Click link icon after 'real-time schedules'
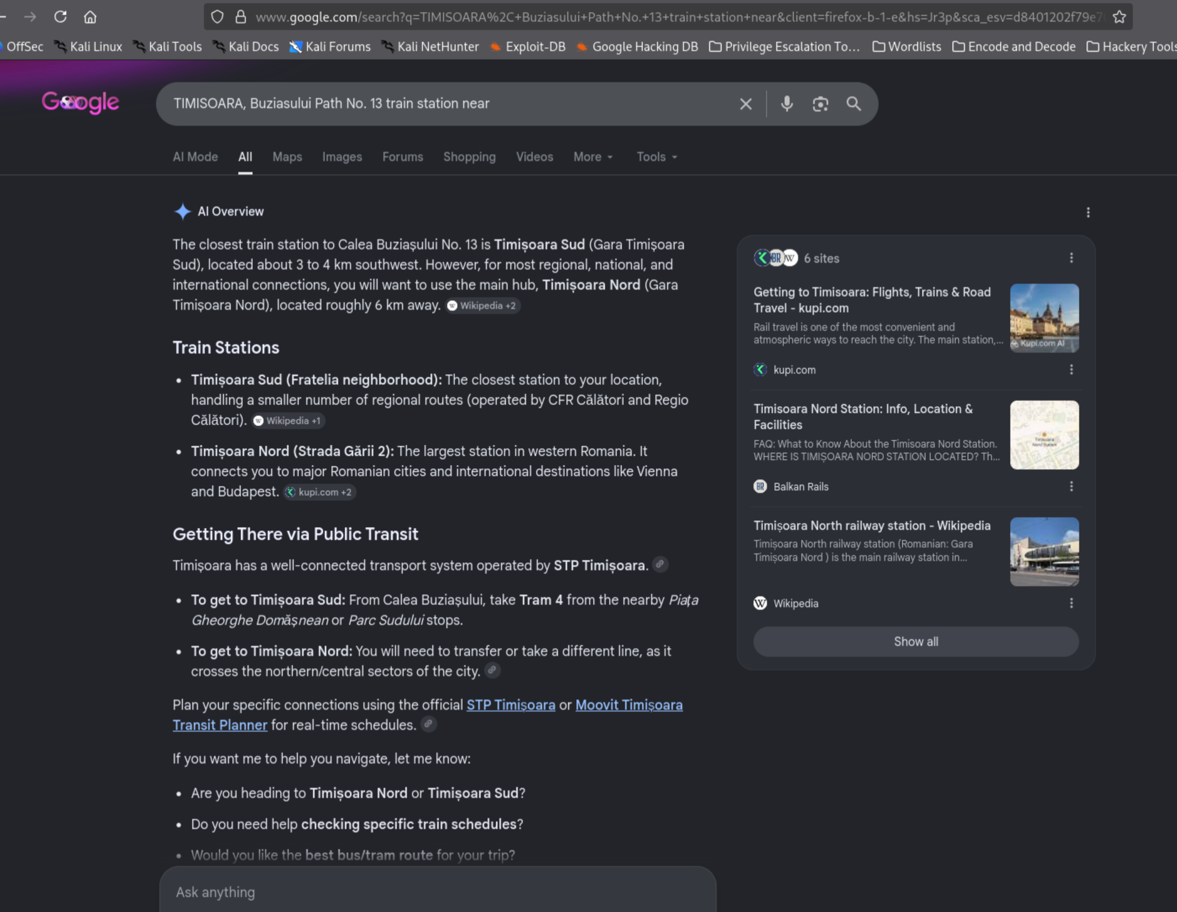The image size is (1177, 912). (428, 723)
